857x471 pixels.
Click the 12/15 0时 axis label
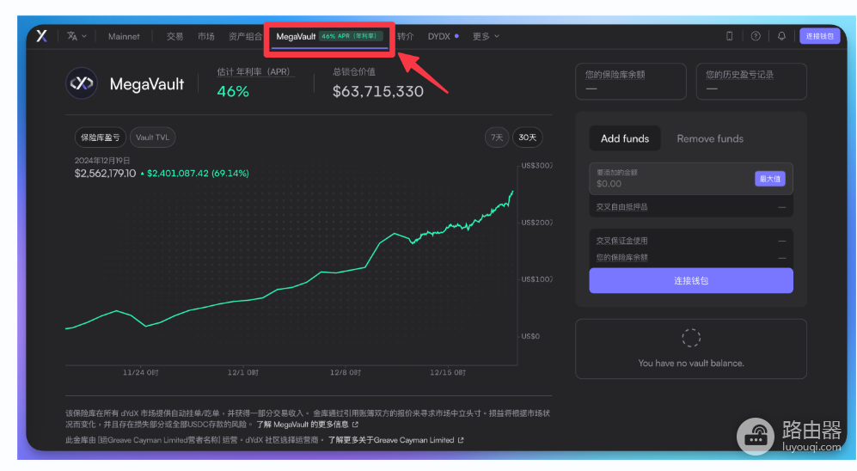[448, 373]
